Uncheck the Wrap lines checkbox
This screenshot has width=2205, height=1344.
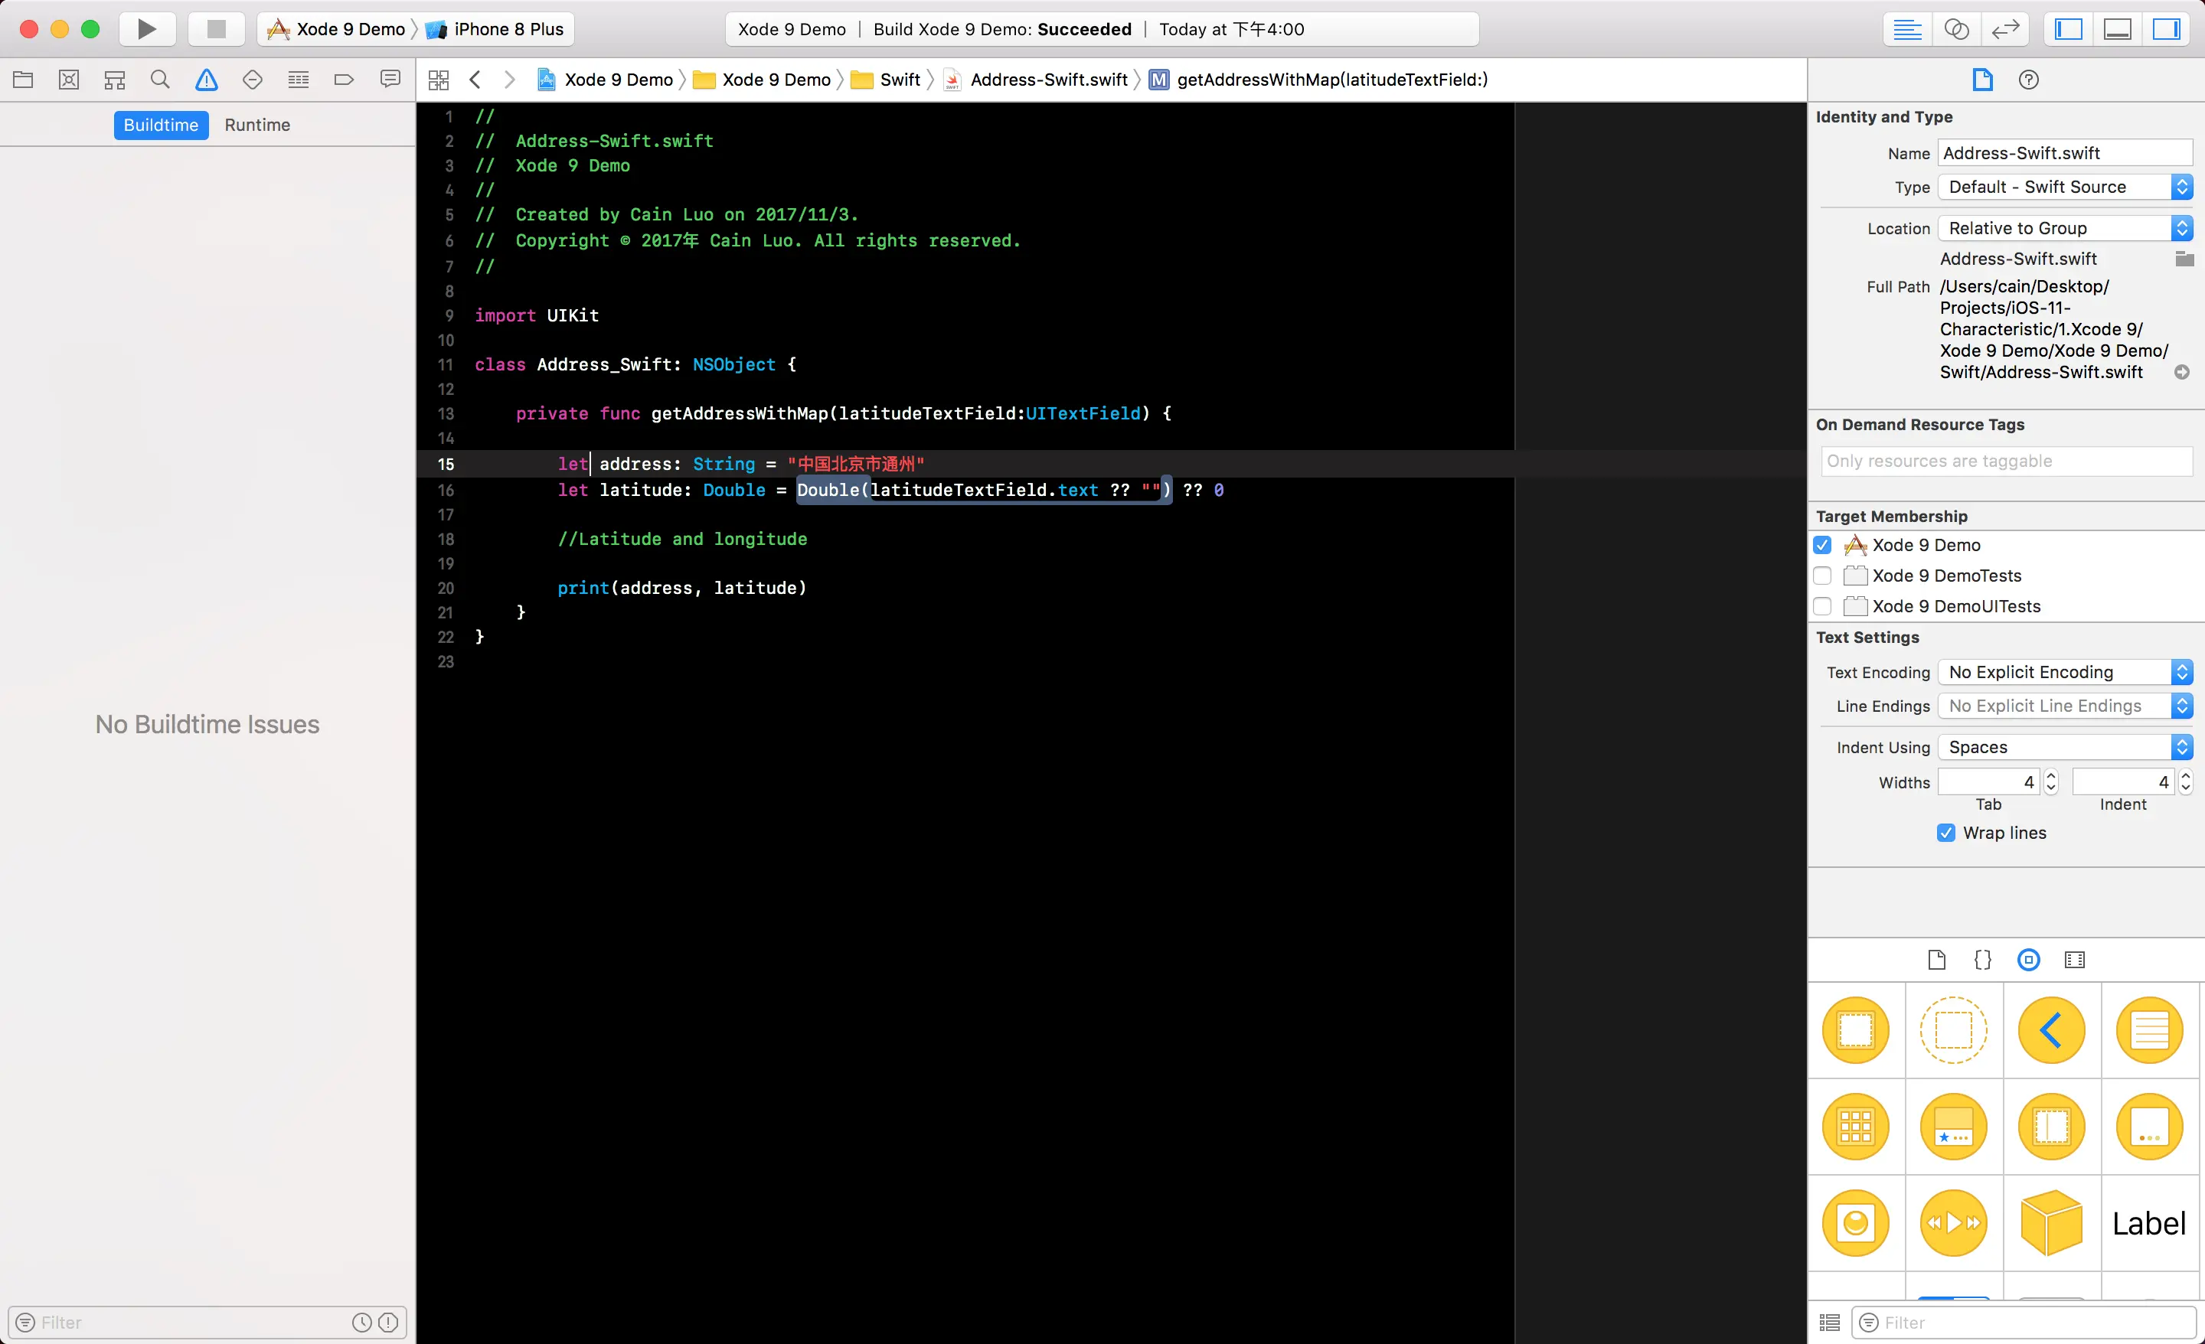point(1945,833)
